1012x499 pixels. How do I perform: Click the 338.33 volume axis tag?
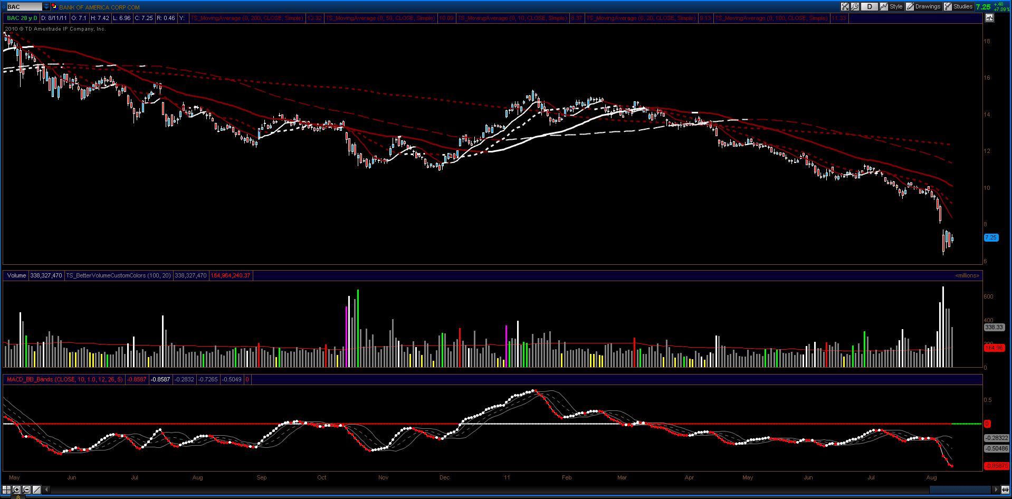coord(994,327)
